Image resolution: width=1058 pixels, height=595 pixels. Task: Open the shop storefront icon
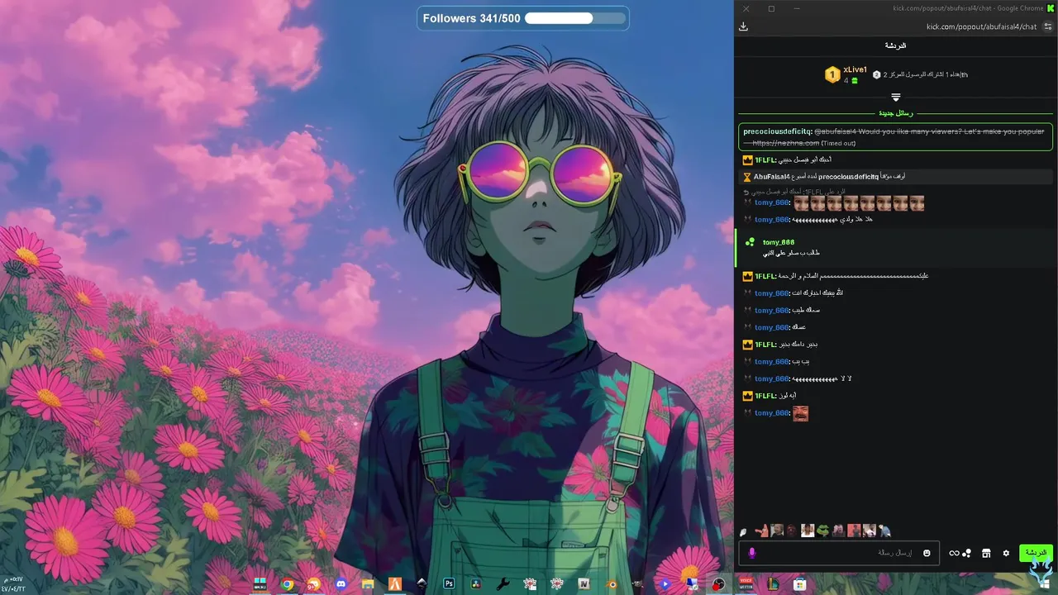tap(986, 553)
